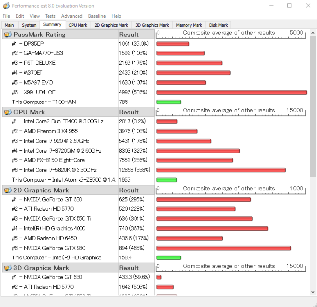Click the CPU Mark section icon

8,112
